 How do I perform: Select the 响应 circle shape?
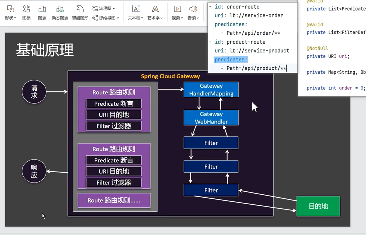(34, 171)
